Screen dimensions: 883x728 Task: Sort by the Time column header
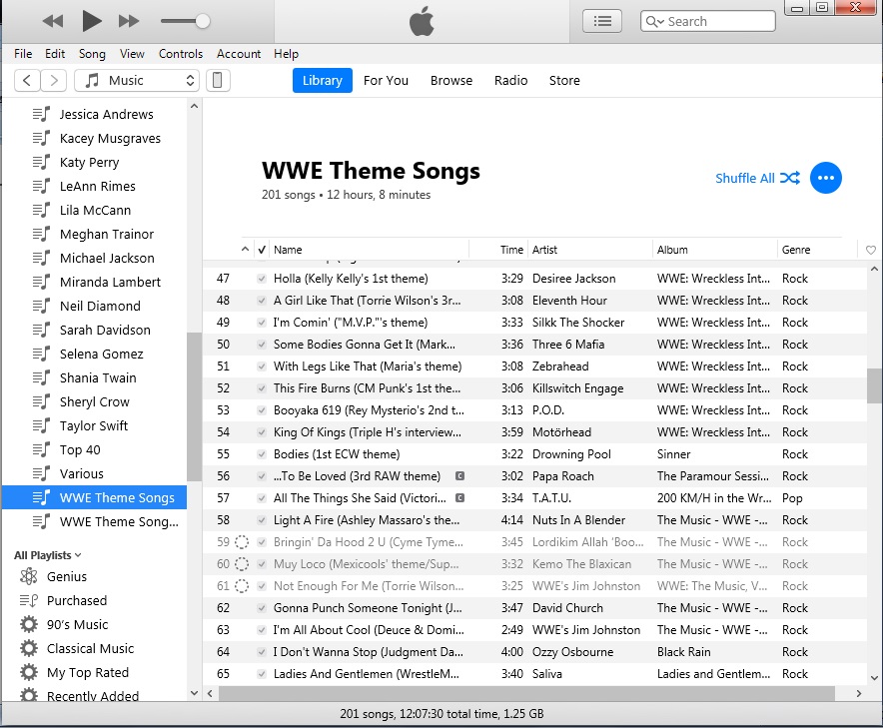point(511,250)
